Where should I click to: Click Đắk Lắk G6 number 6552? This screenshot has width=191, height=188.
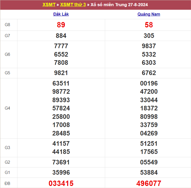61,54
